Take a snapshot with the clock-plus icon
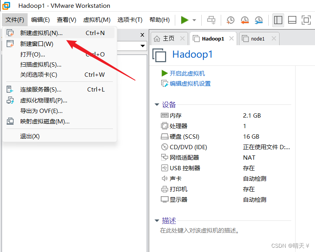315x252 pixels. [x=231, y=20]
